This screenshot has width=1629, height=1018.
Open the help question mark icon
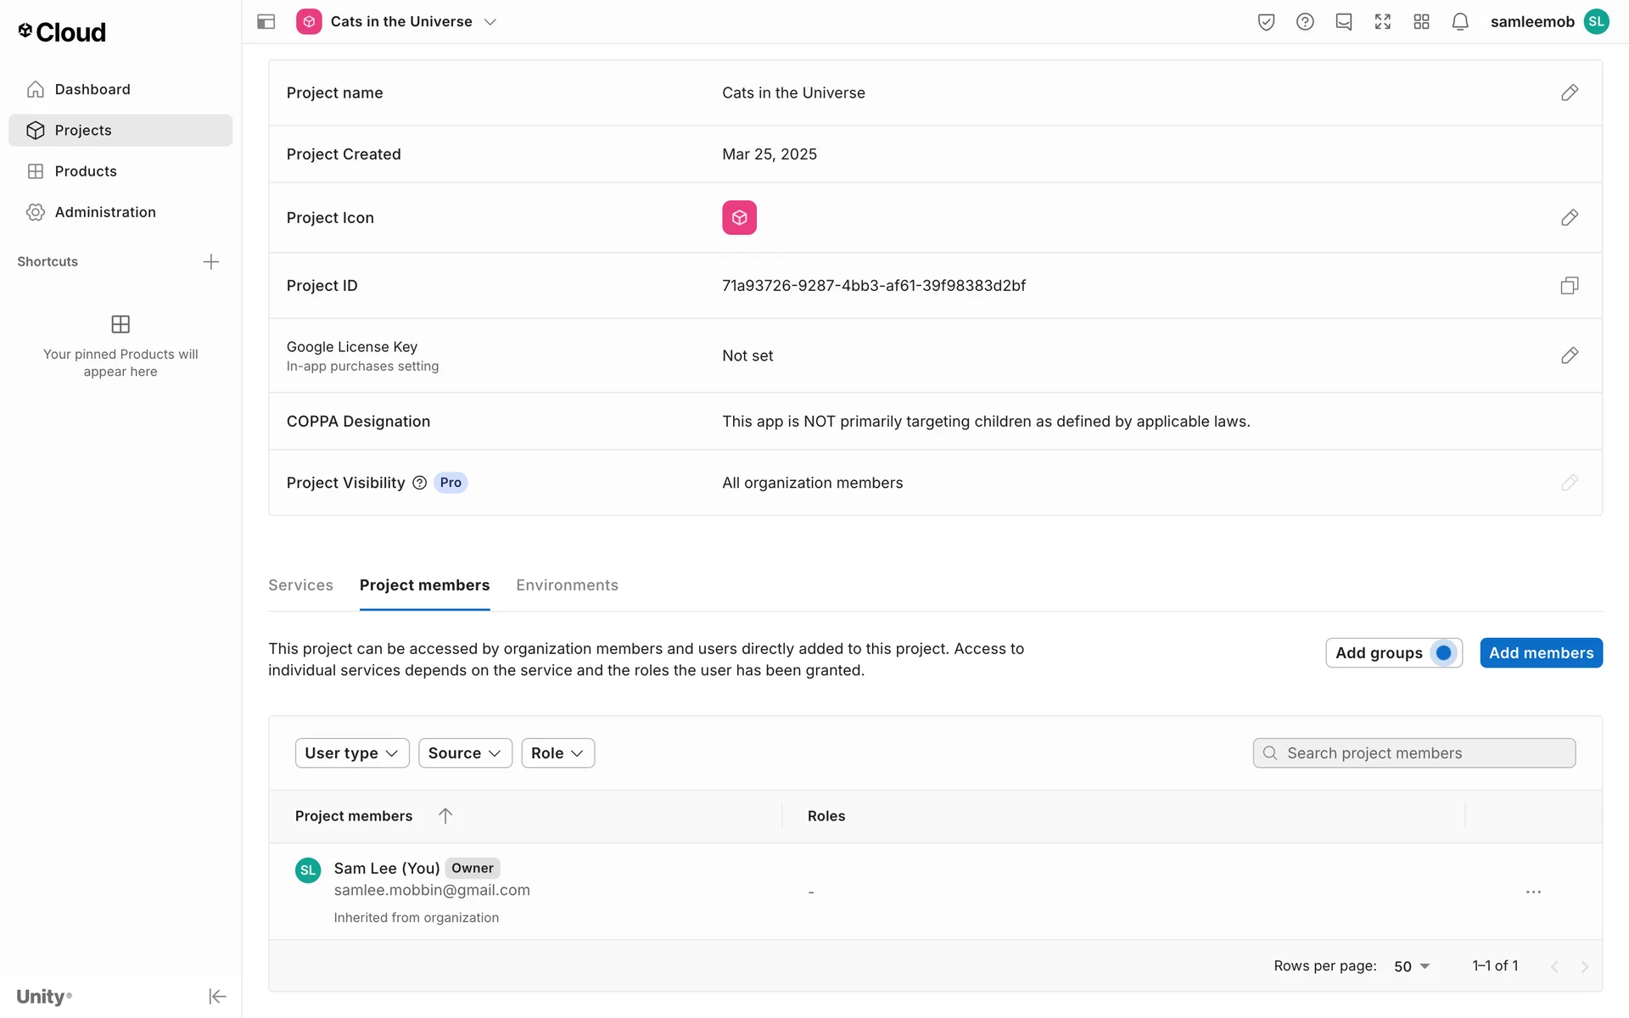[x=1305, y=22]
